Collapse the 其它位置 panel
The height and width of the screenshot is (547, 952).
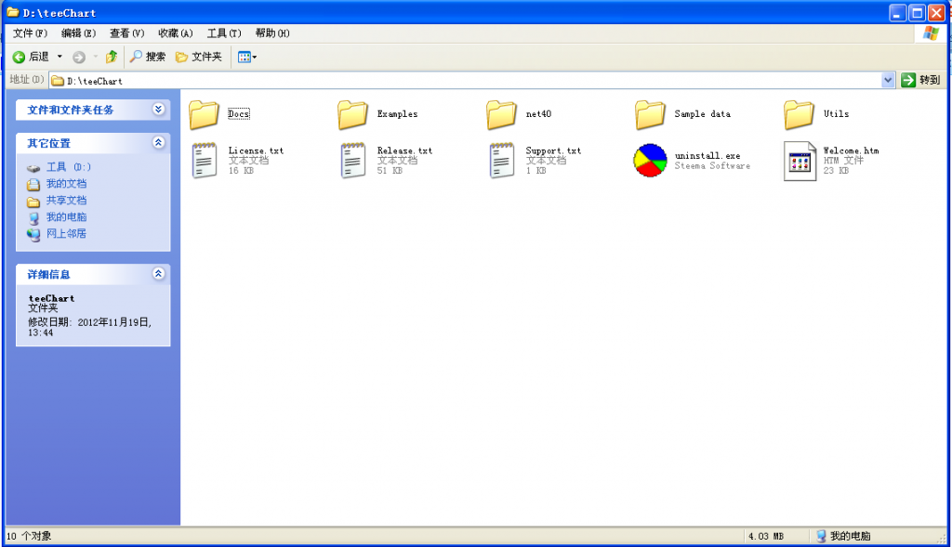(158, 142)
